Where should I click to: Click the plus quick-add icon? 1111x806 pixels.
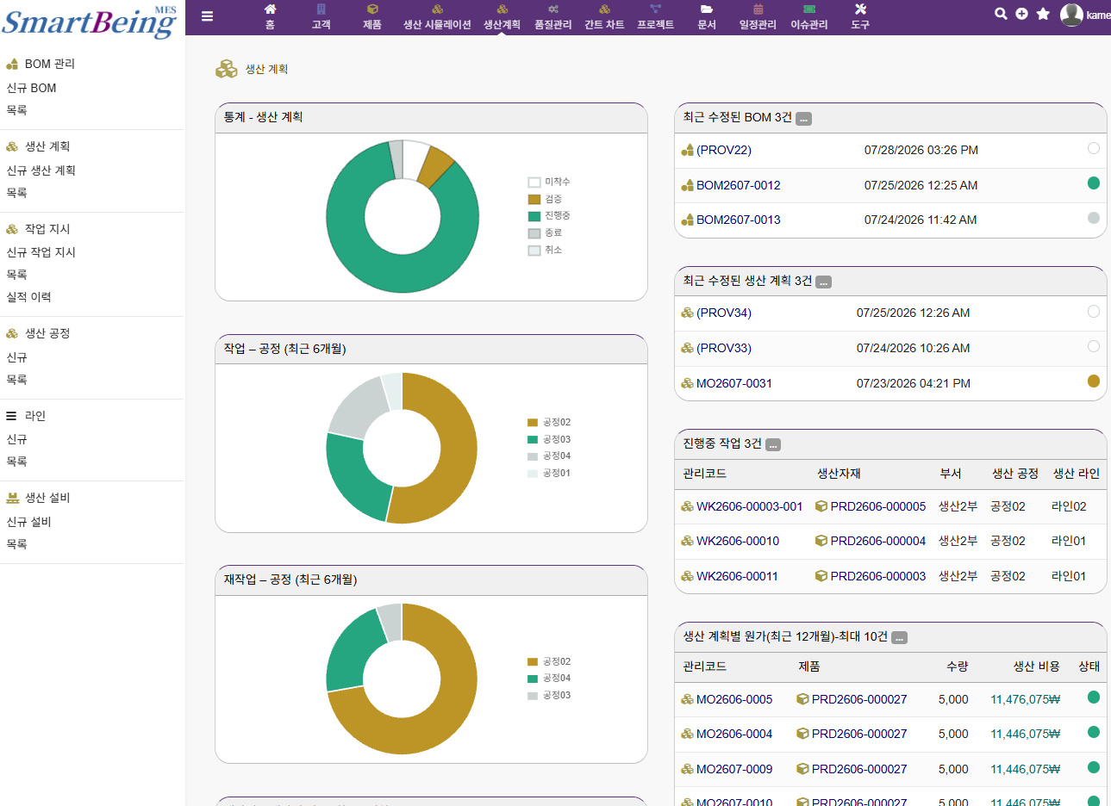coord(1021,14)
